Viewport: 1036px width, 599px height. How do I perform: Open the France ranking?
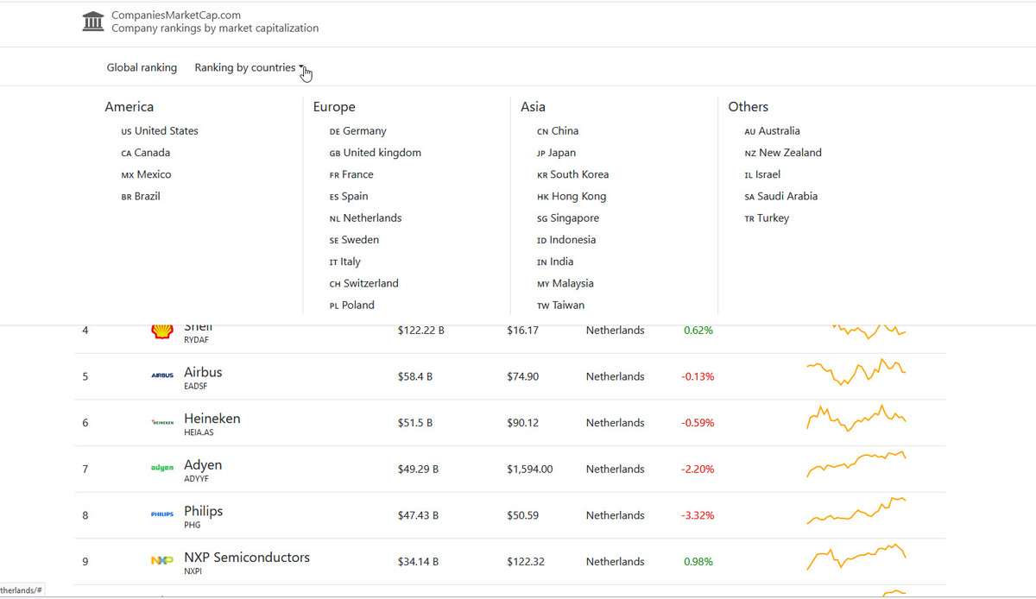tap(351, 174)
